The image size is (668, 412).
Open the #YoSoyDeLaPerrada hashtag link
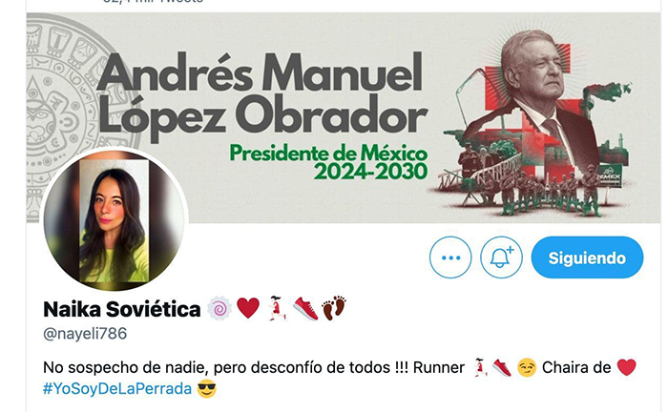point(117,388)
